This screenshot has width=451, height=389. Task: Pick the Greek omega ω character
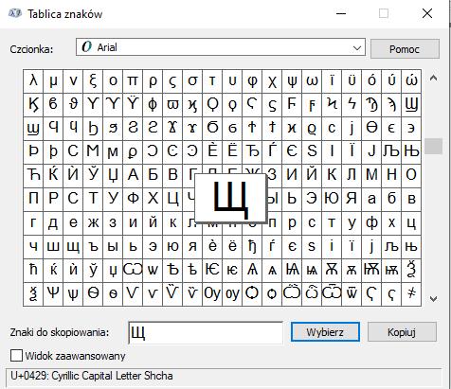pos(312,81)
